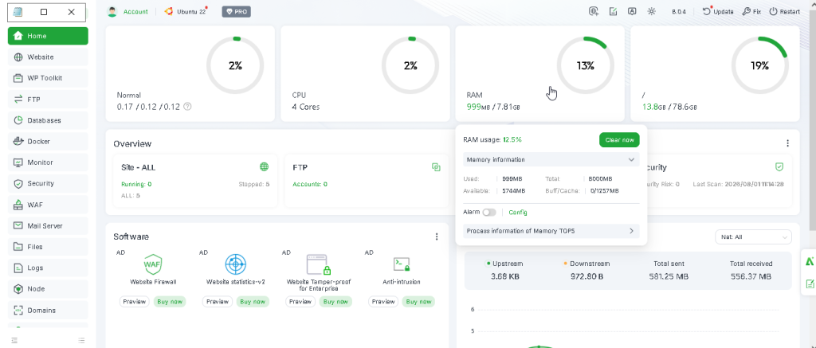Click the Logs sidebar icon
This screenshot has width=816, height=348.
point(18,268)
